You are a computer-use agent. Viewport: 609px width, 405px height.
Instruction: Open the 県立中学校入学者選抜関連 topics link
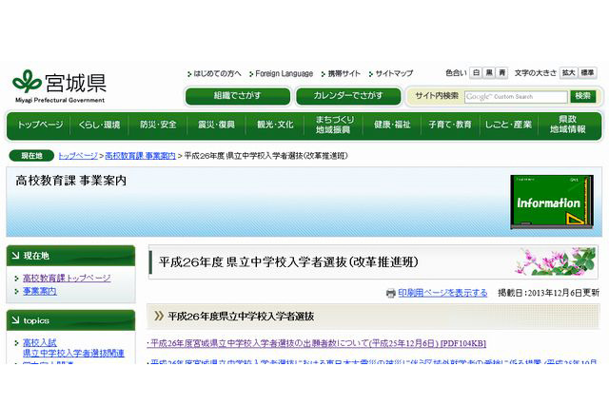[73, 353]
